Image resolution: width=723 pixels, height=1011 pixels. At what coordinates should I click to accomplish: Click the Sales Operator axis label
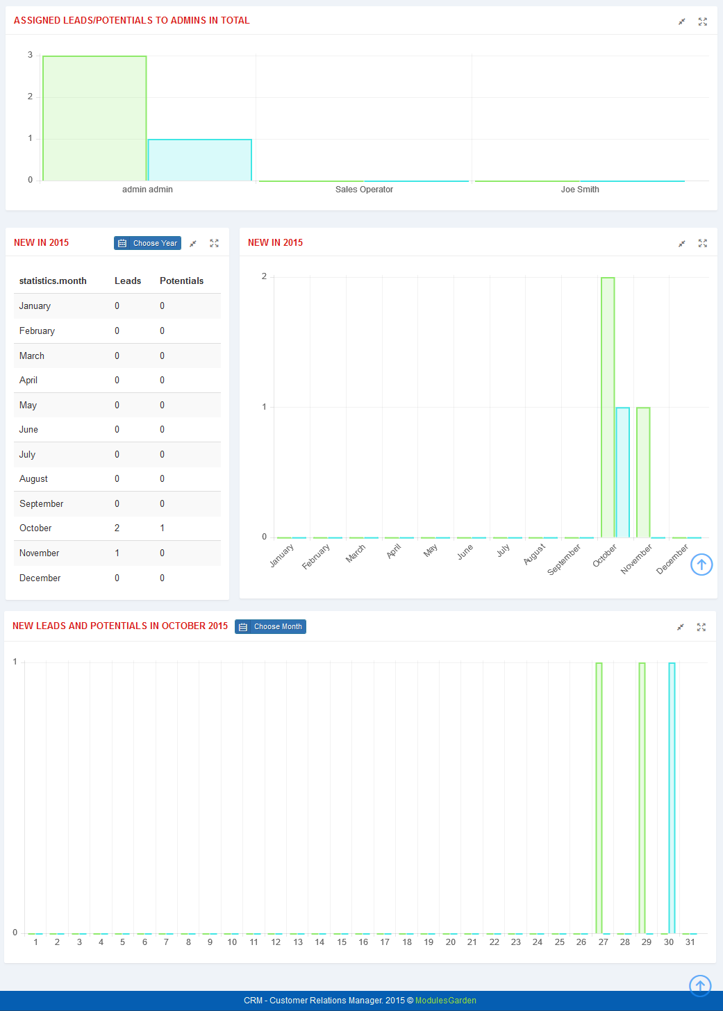pyautogui.click(x=364, y=190)
